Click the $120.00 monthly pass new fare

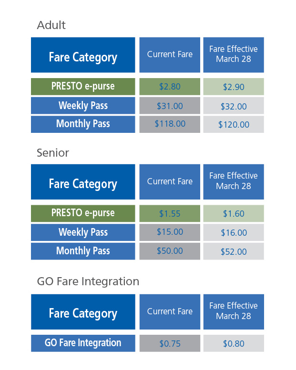pos(234,124)
